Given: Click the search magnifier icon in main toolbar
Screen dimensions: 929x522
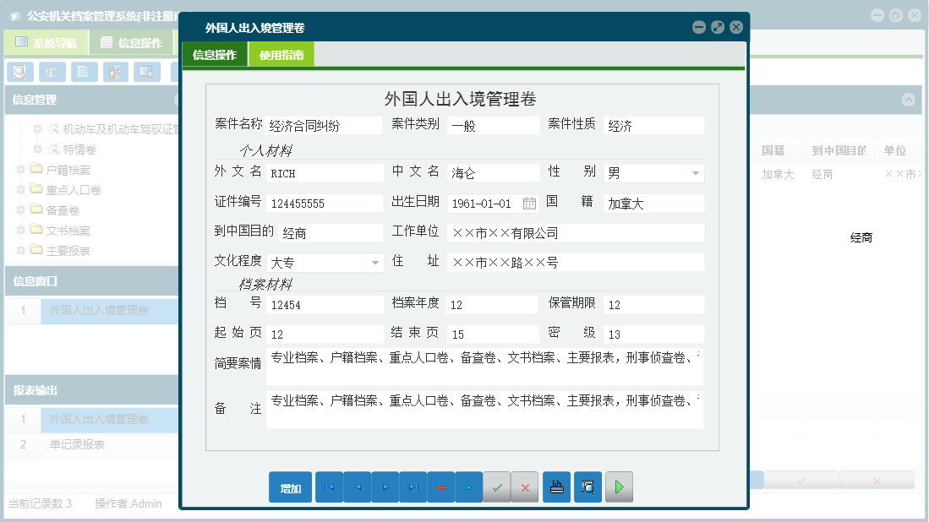Looking at the screenshot, I should 20,72.
